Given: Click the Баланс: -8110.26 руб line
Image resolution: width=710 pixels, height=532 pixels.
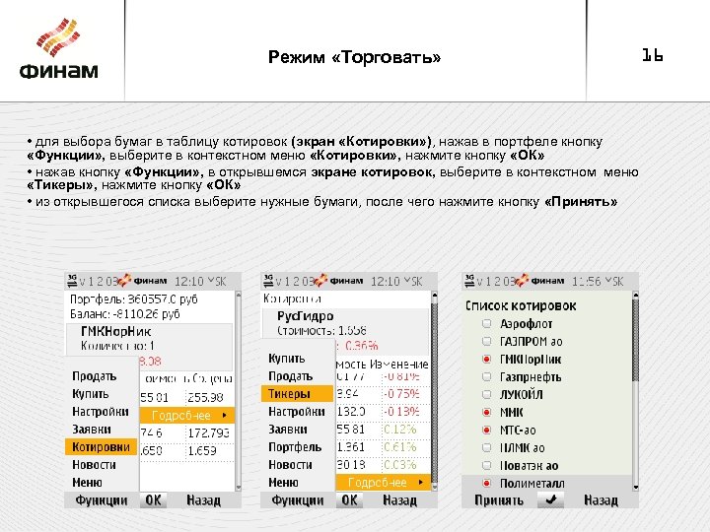Looking at the screenshot, I should pyautogui.click(x=125, y=313).
